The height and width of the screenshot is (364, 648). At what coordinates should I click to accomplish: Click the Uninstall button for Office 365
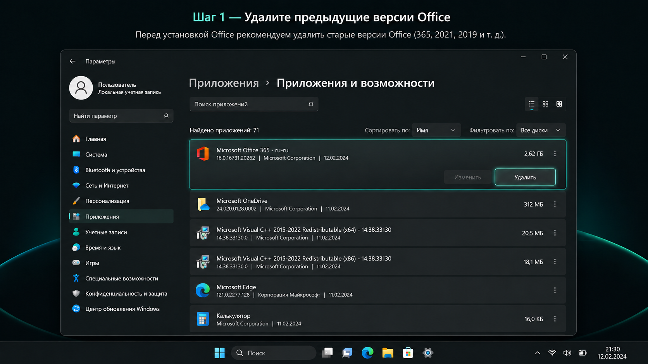[x=525, y=177]
